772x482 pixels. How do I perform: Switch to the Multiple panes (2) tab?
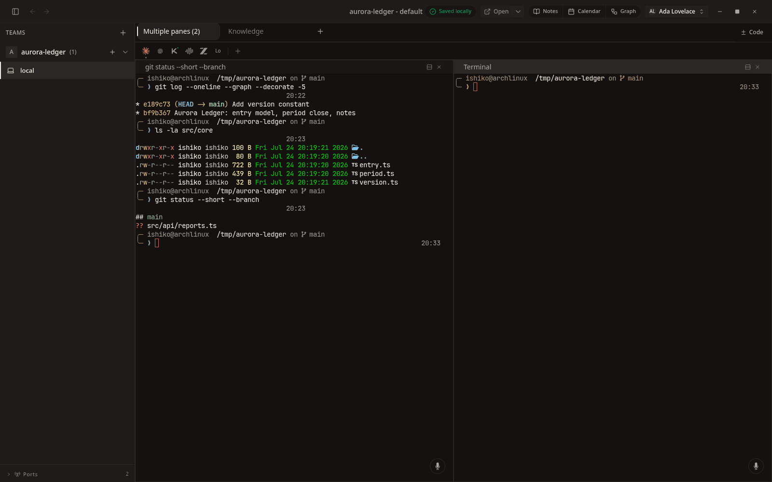[x=178, y=31]
